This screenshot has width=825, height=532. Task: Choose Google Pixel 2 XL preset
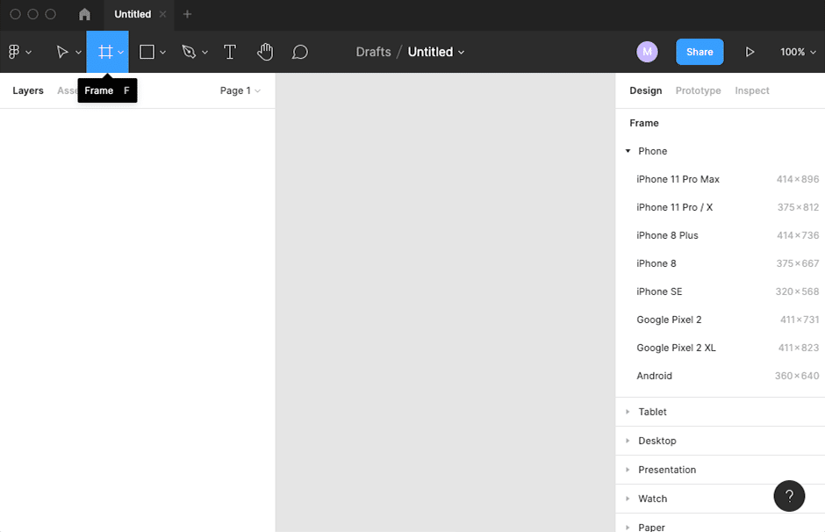(721, 348)
